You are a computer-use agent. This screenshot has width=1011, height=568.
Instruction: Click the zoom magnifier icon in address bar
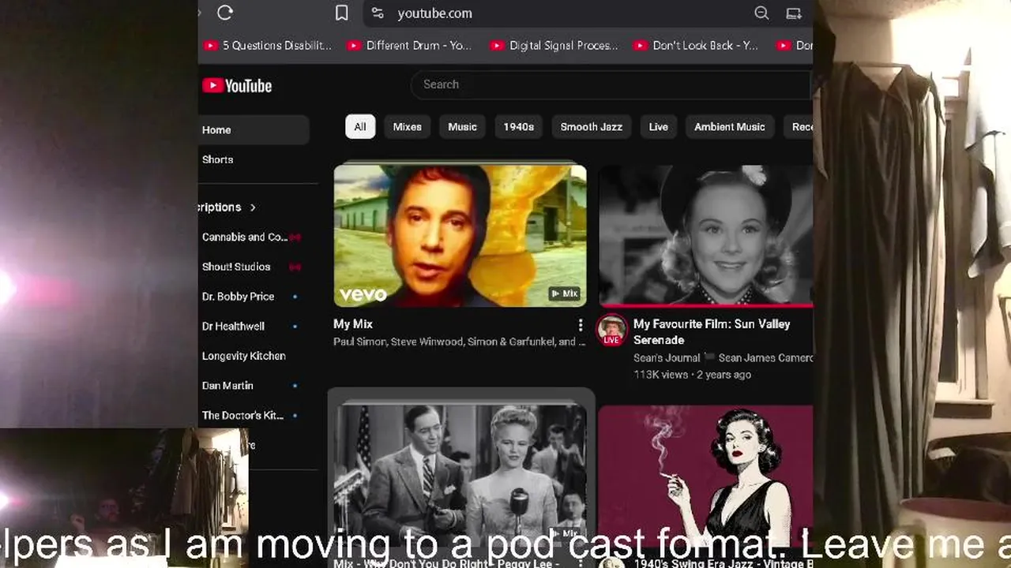click(x=761, y=13)
